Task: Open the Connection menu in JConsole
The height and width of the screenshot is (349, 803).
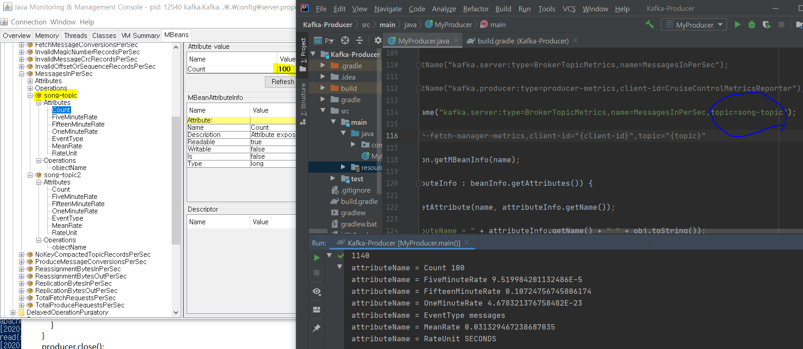Action: pyautogui.click(x=29, y=22)
